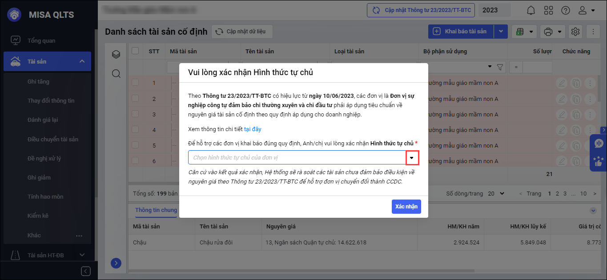Open Tính hao mòn menu item
The image size is (607, 280).
coord(45,196)
